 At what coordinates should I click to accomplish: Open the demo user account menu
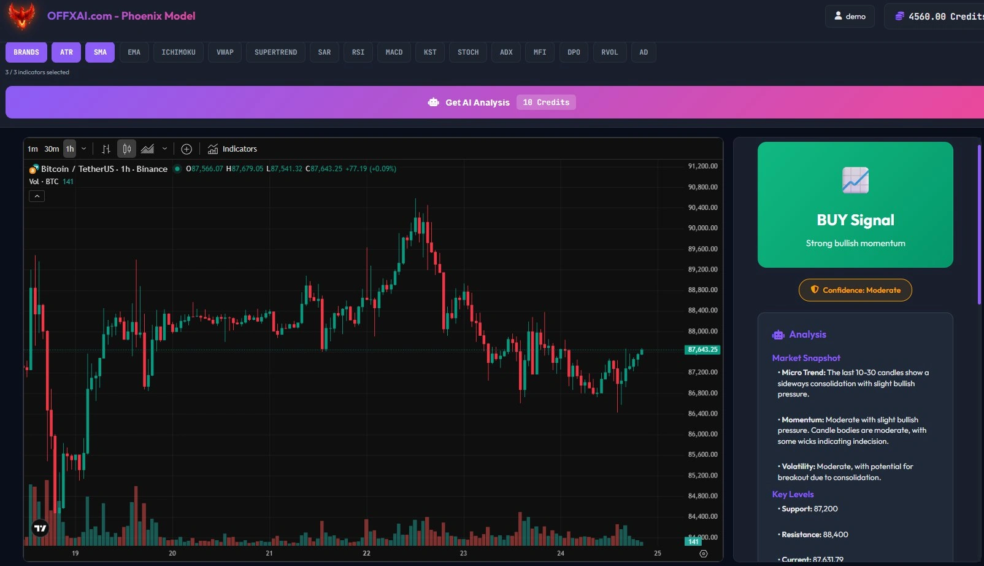(850, 16)
